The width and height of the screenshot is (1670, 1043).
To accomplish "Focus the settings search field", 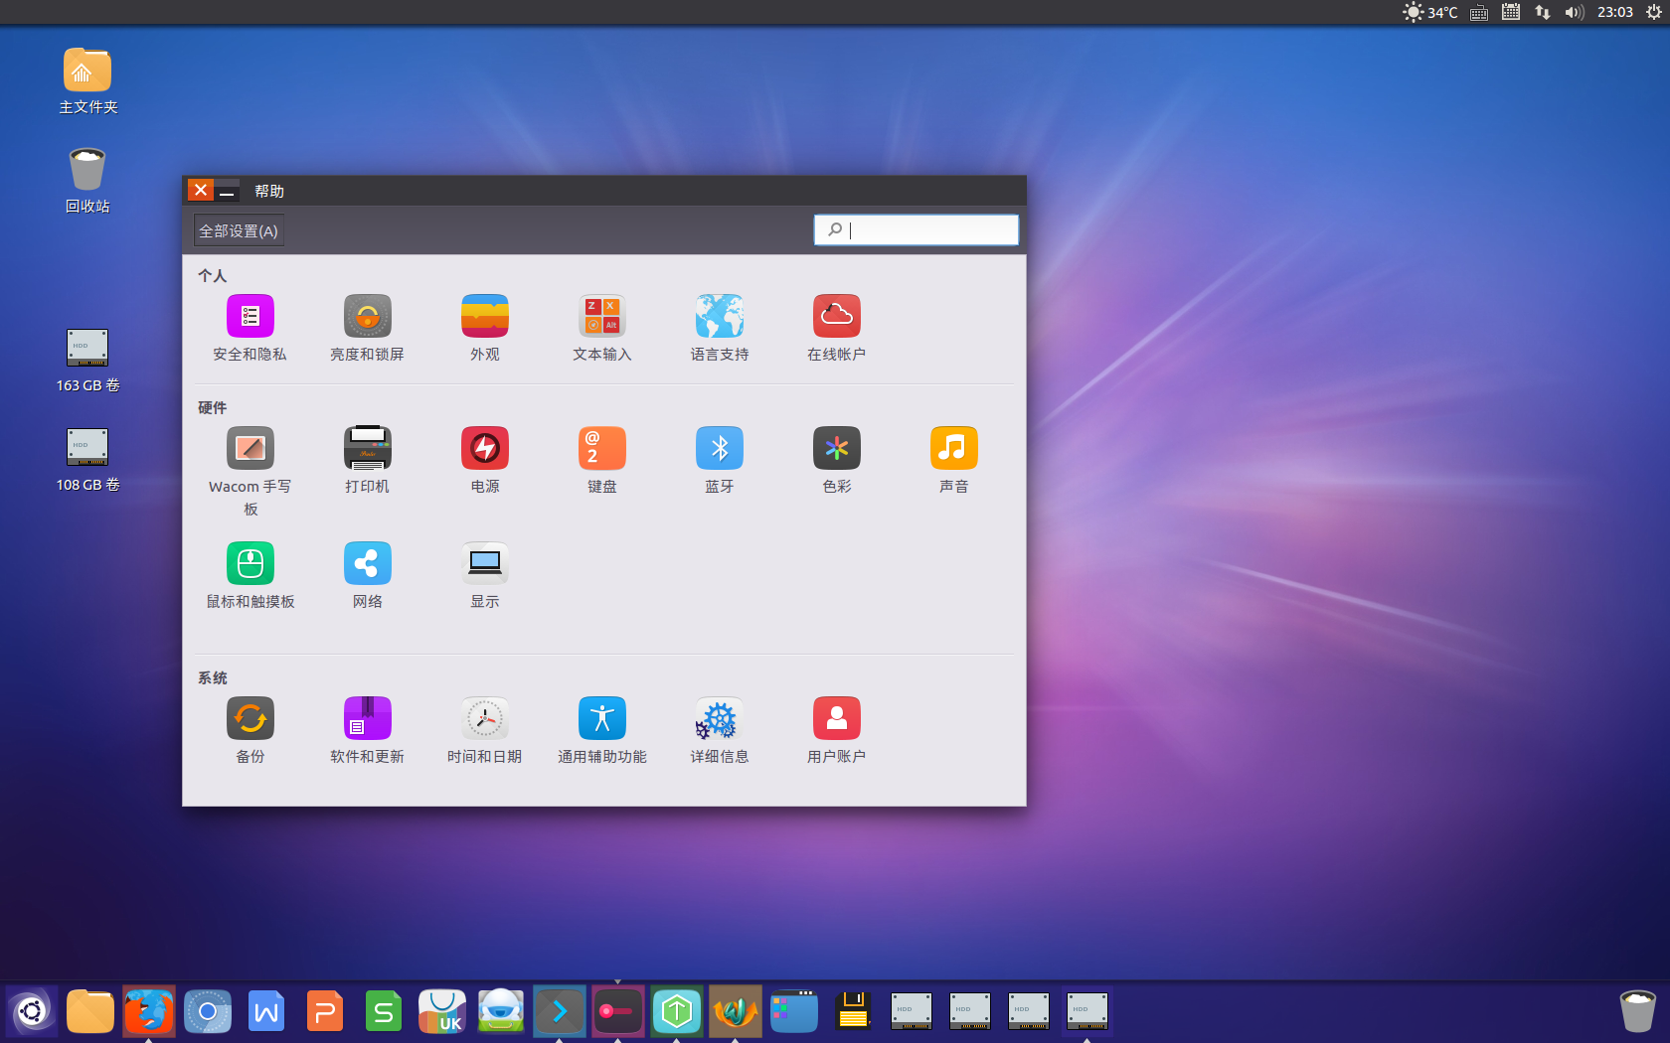I will click(916, 229).
